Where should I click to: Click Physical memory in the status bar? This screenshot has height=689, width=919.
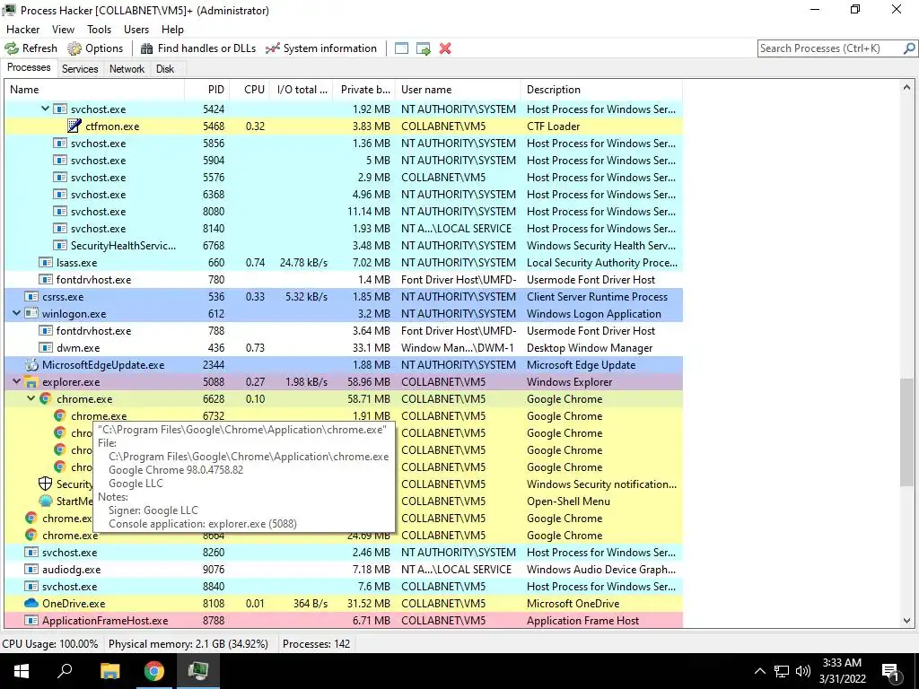(188, 643)
